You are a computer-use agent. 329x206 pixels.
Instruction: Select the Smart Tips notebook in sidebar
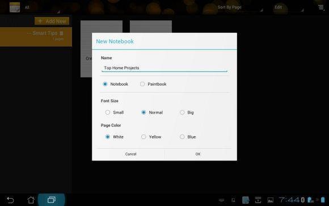point(36,37)
